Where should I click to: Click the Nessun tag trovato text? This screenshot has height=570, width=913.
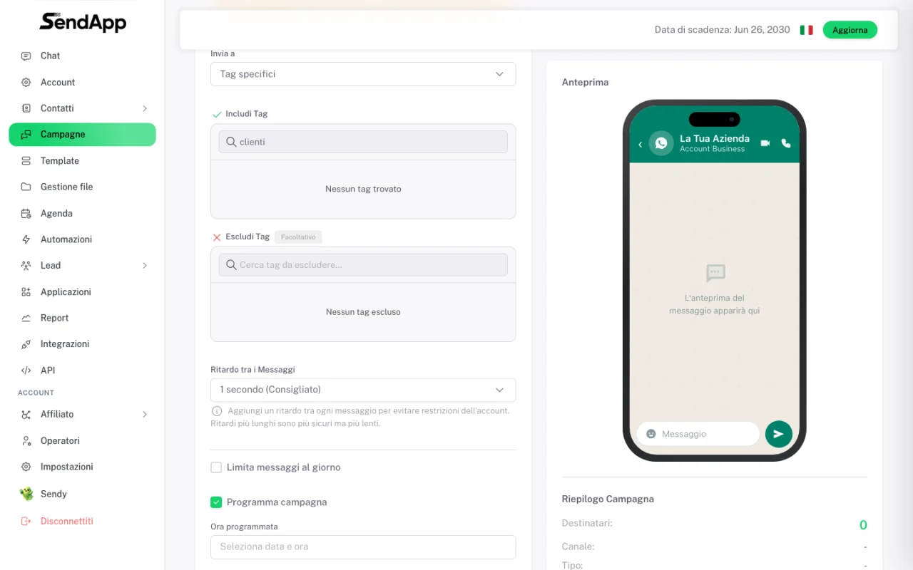pos(363,190)
